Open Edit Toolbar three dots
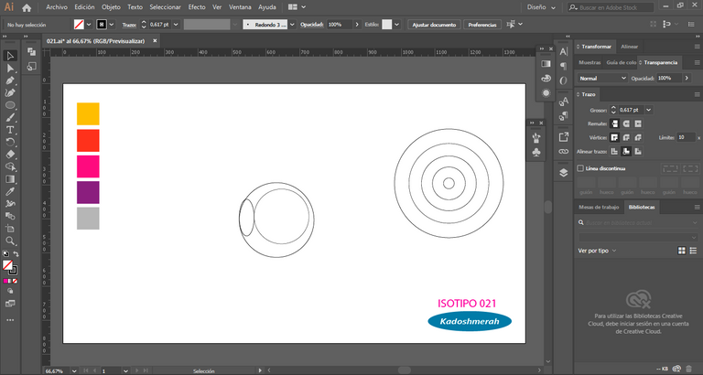Viewport: 703px width, 375px height. (10, 320)
